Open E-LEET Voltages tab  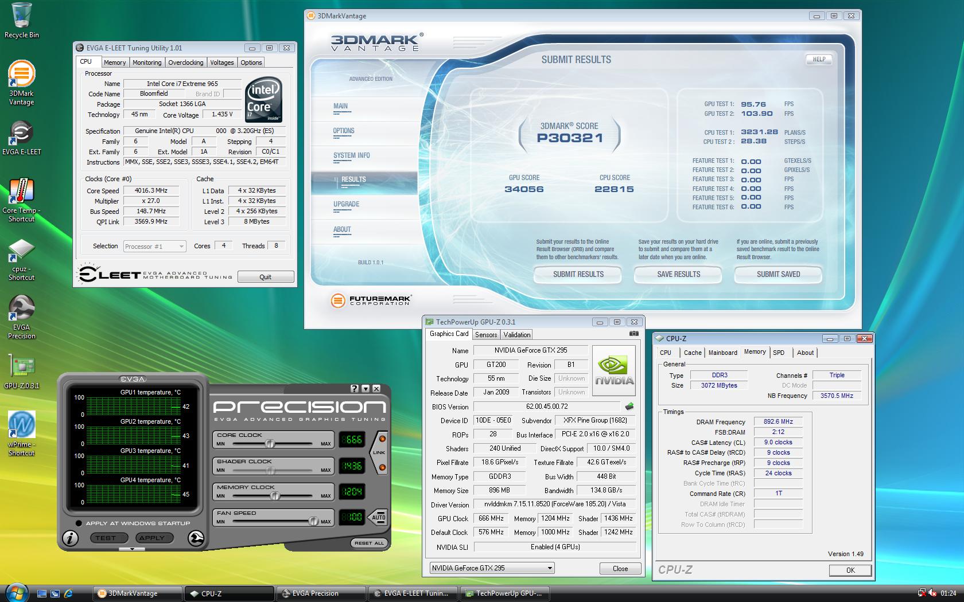221,62
